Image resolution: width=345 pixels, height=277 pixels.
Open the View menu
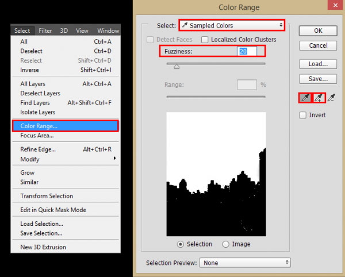(82, 30)
